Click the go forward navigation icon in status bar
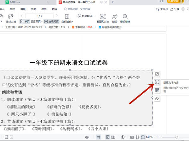Image resolution: width=189 pixels, height=141 pixels. [x=11, y=137]
